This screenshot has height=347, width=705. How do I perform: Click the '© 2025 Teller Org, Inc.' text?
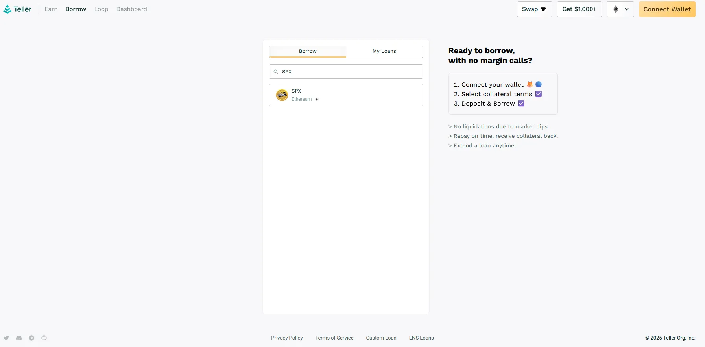click(670, 338)
